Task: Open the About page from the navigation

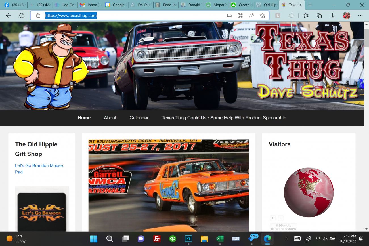Action: (110, 118)
